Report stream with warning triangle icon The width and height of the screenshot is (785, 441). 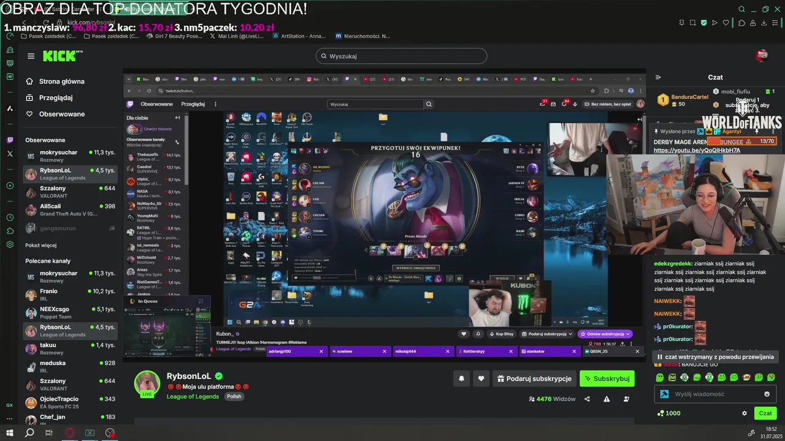[607, 399]
